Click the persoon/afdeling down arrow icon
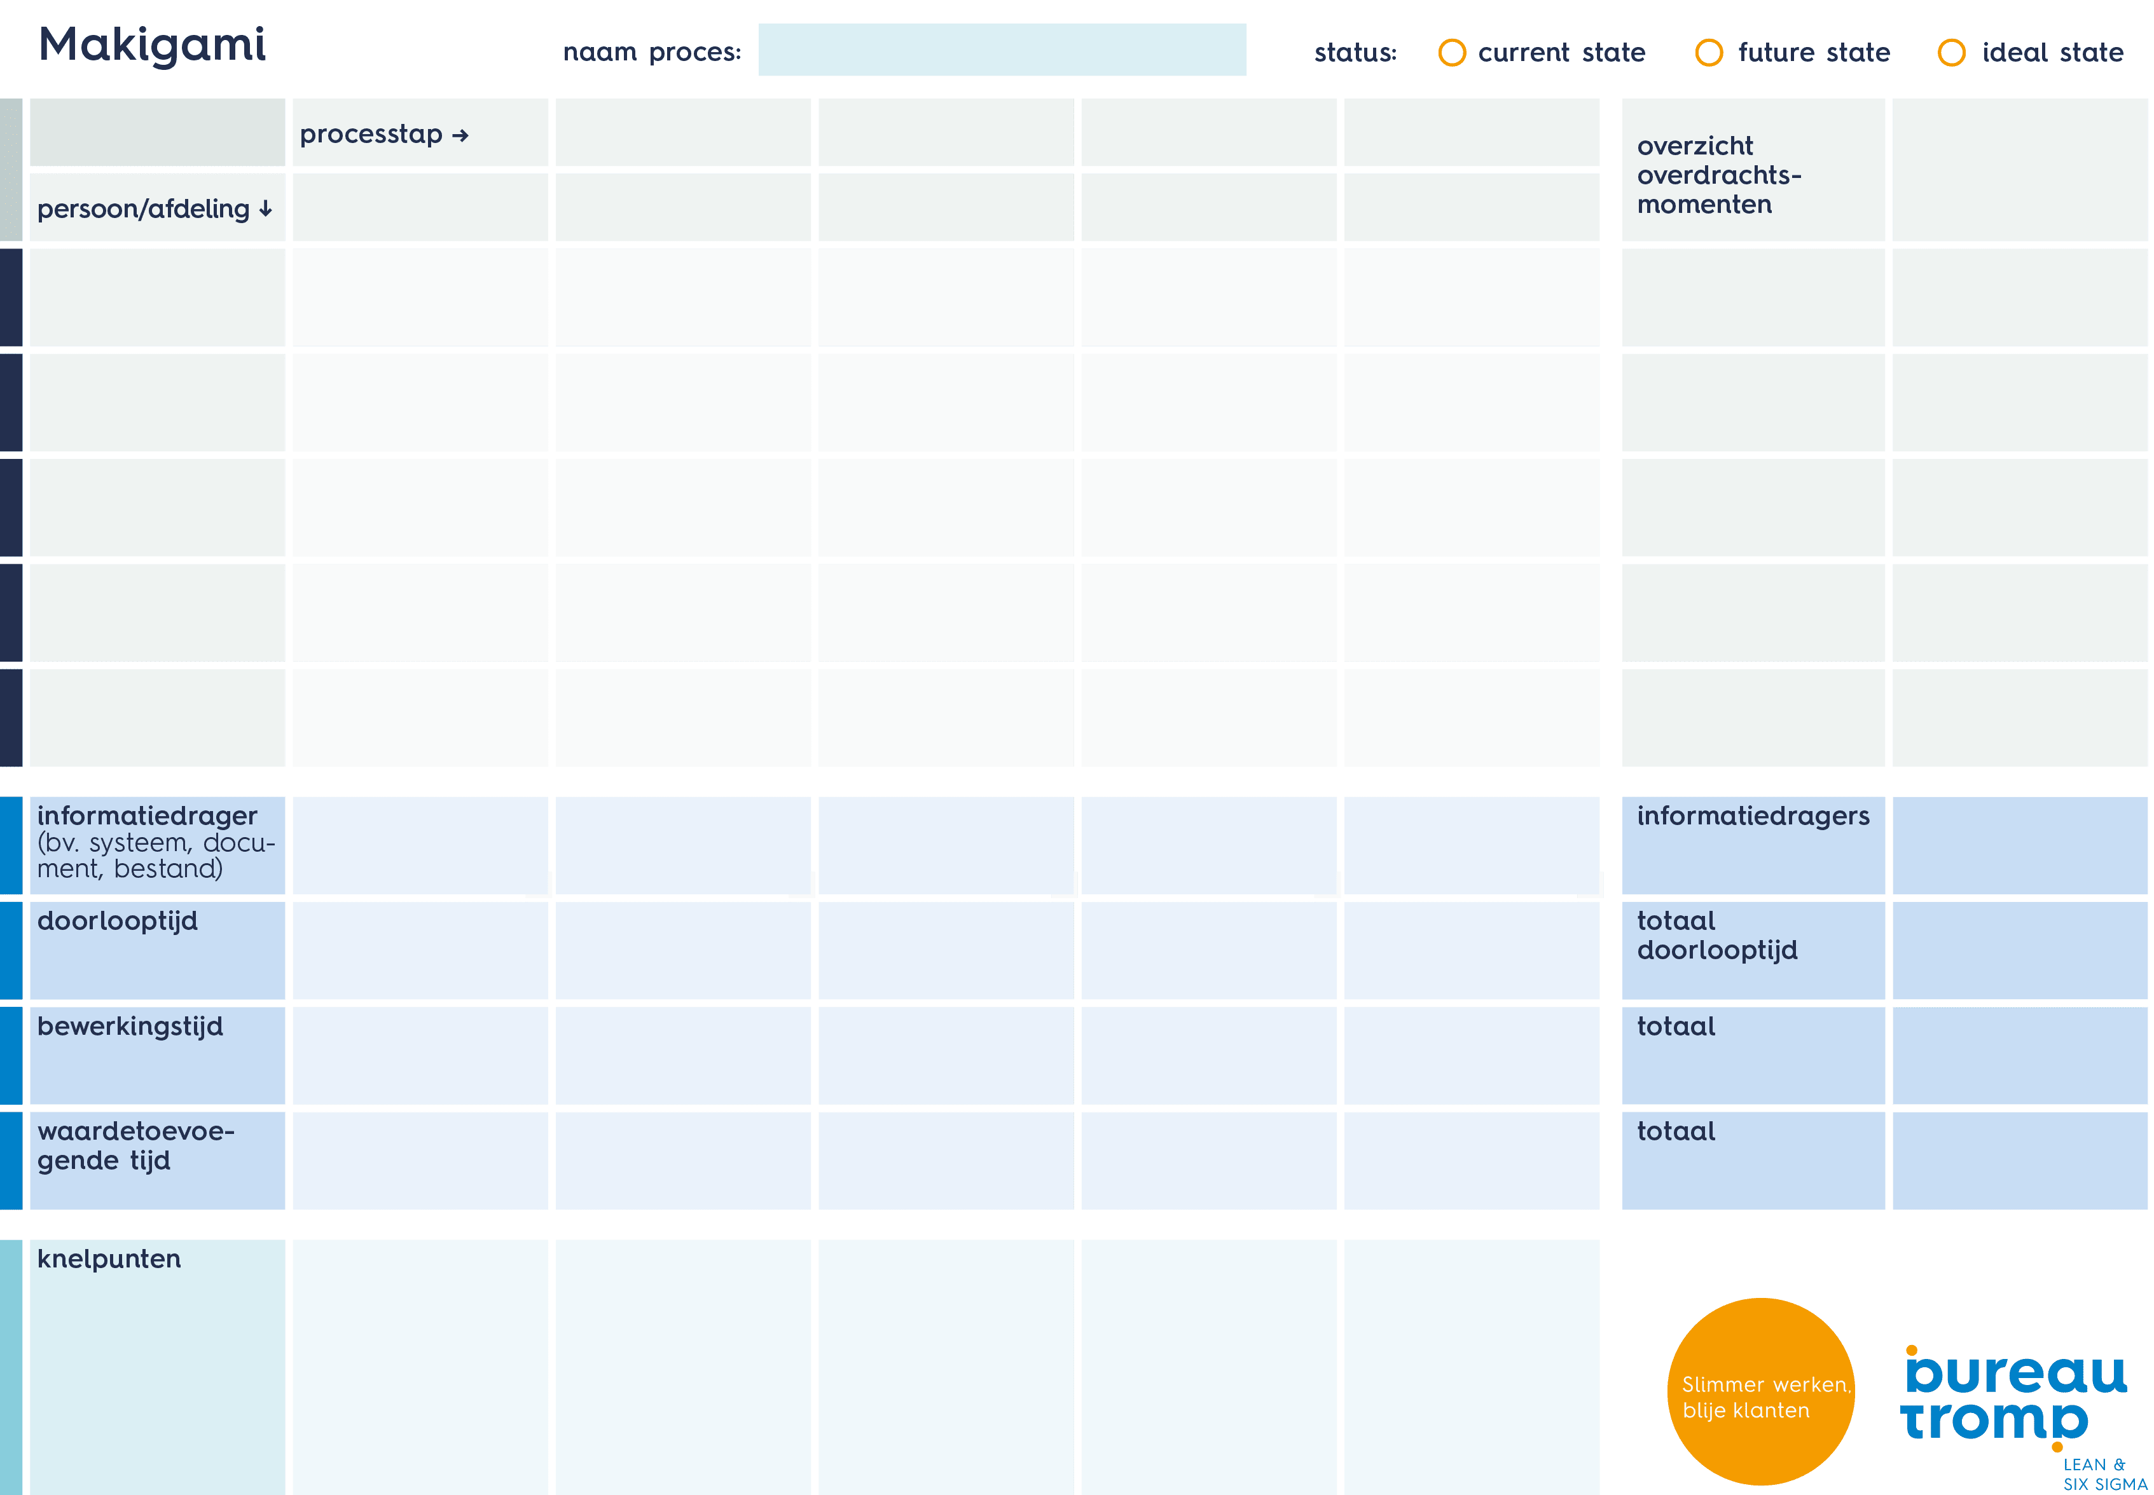Image resolution: width=2154 pixels, height=1495 pixels. pos(266,209)
